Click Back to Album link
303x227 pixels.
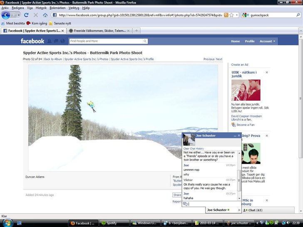[53, 59]
